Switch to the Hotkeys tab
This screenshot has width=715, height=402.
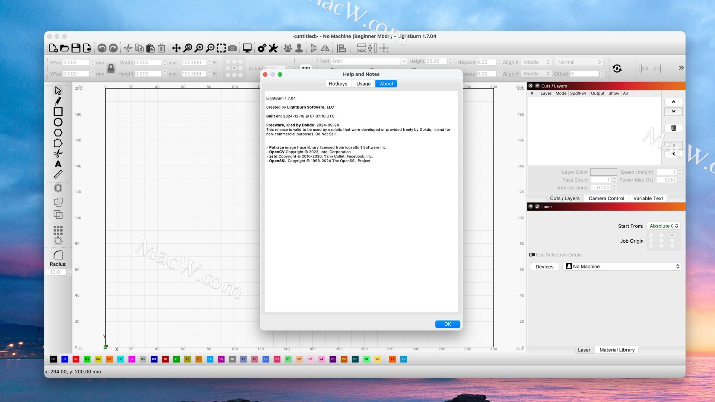[338, 84]
